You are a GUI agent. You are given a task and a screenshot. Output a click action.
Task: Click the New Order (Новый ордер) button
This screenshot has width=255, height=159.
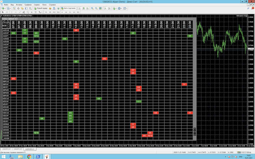click(43, 8)
